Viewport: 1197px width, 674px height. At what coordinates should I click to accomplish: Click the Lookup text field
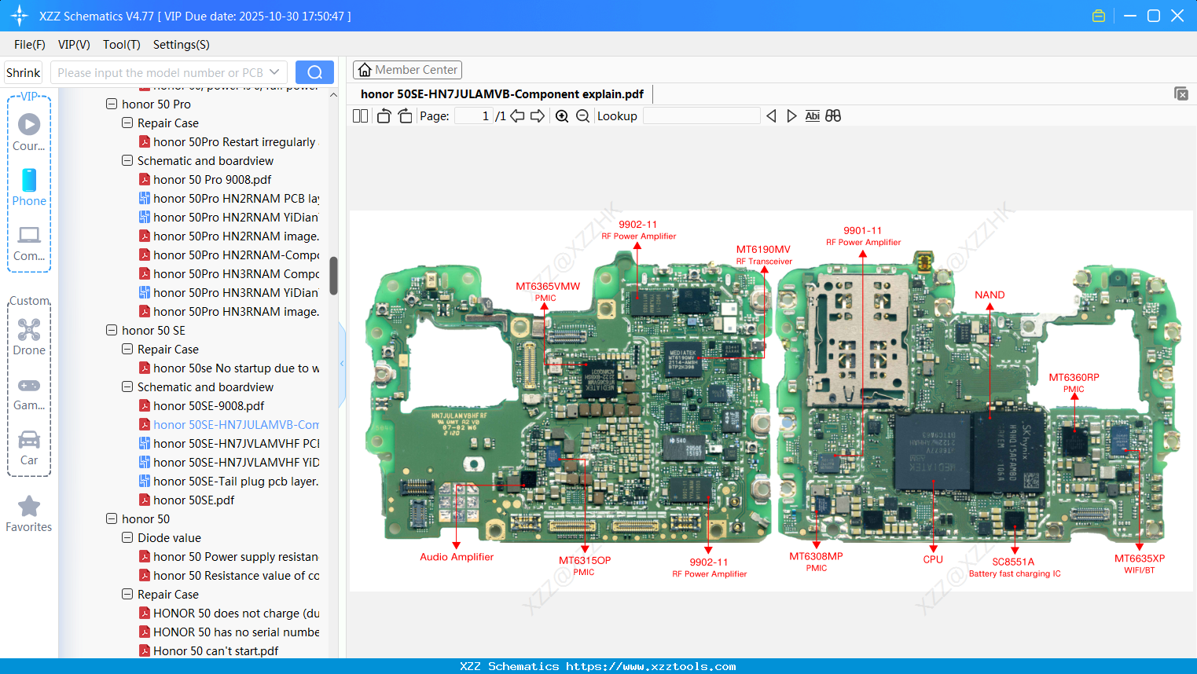pyautogui.click(x=702, y=116)
